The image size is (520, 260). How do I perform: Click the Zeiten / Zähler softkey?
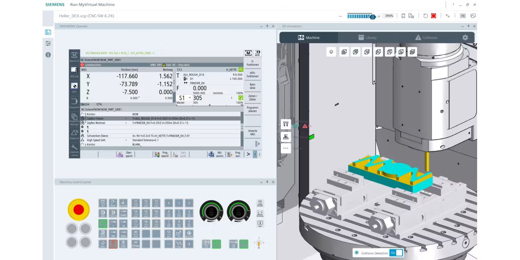point(253,97)
